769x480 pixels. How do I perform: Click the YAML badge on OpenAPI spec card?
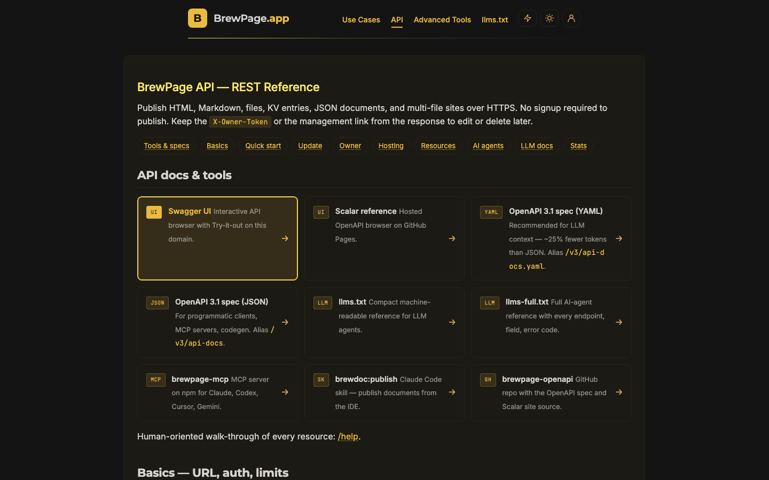(491, 212)
